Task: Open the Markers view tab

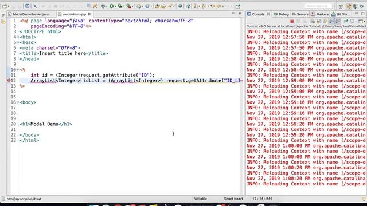Action: pos(320,14)
